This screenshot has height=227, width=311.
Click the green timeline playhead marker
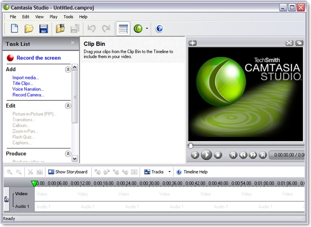click(35, 184)
